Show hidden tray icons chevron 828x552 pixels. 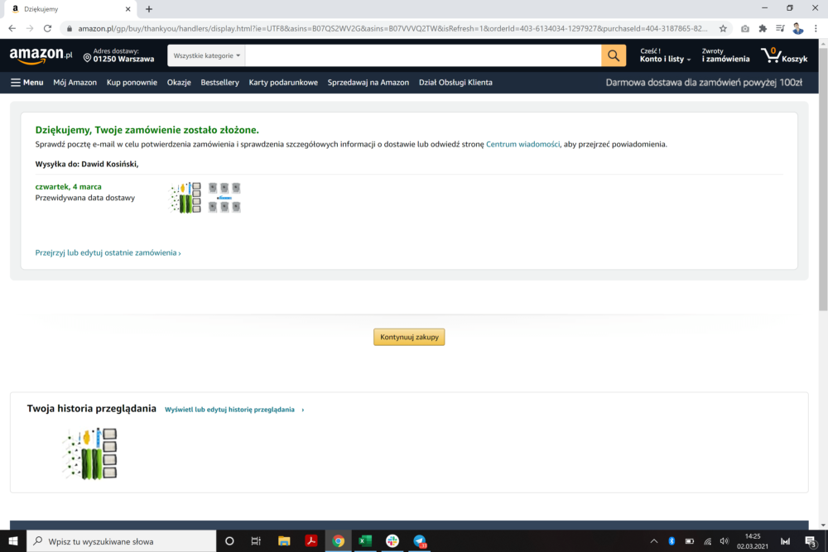coord(654,541)
